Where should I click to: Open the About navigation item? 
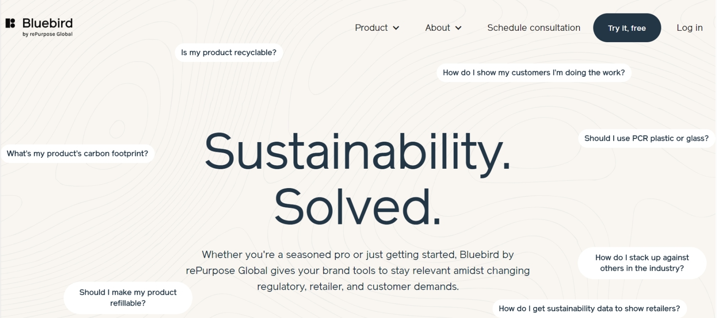437,28
